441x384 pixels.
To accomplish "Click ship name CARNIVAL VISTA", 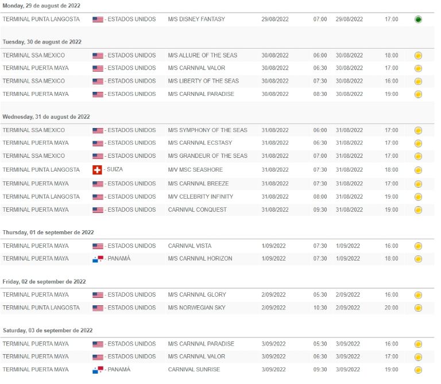I will (189, 246).
